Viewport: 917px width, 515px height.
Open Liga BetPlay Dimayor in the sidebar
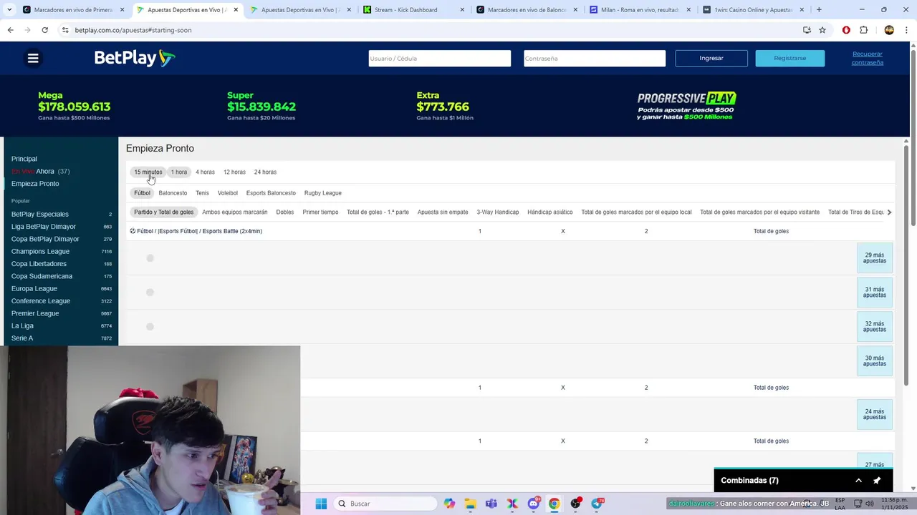point(44,227)
